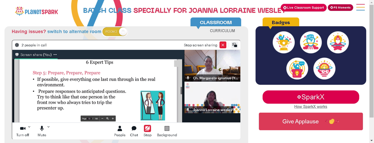374x143 pixels.
Task: Switch to the CLASSROOM tab
Action: coord(216,22)
